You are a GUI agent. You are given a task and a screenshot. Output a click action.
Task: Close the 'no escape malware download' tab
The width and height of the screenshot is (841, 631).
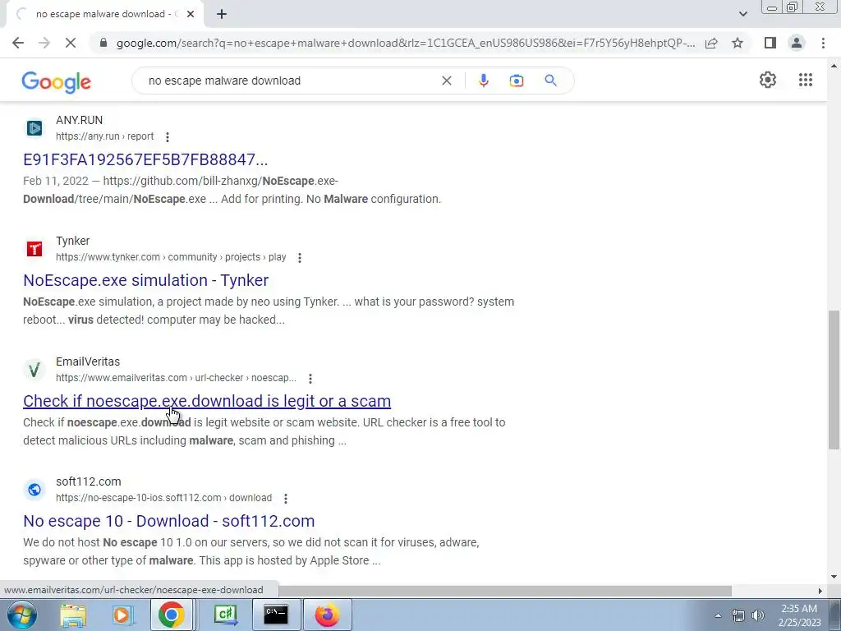pos(191,14)
